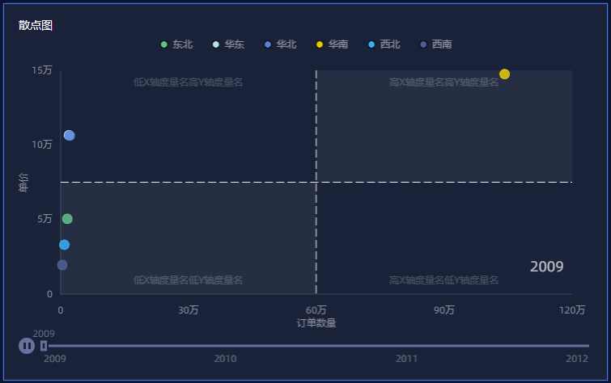This screenshot has width=611, height=383.
Task: Select the 2009 label below the timeline track
Action: [54, 359]
